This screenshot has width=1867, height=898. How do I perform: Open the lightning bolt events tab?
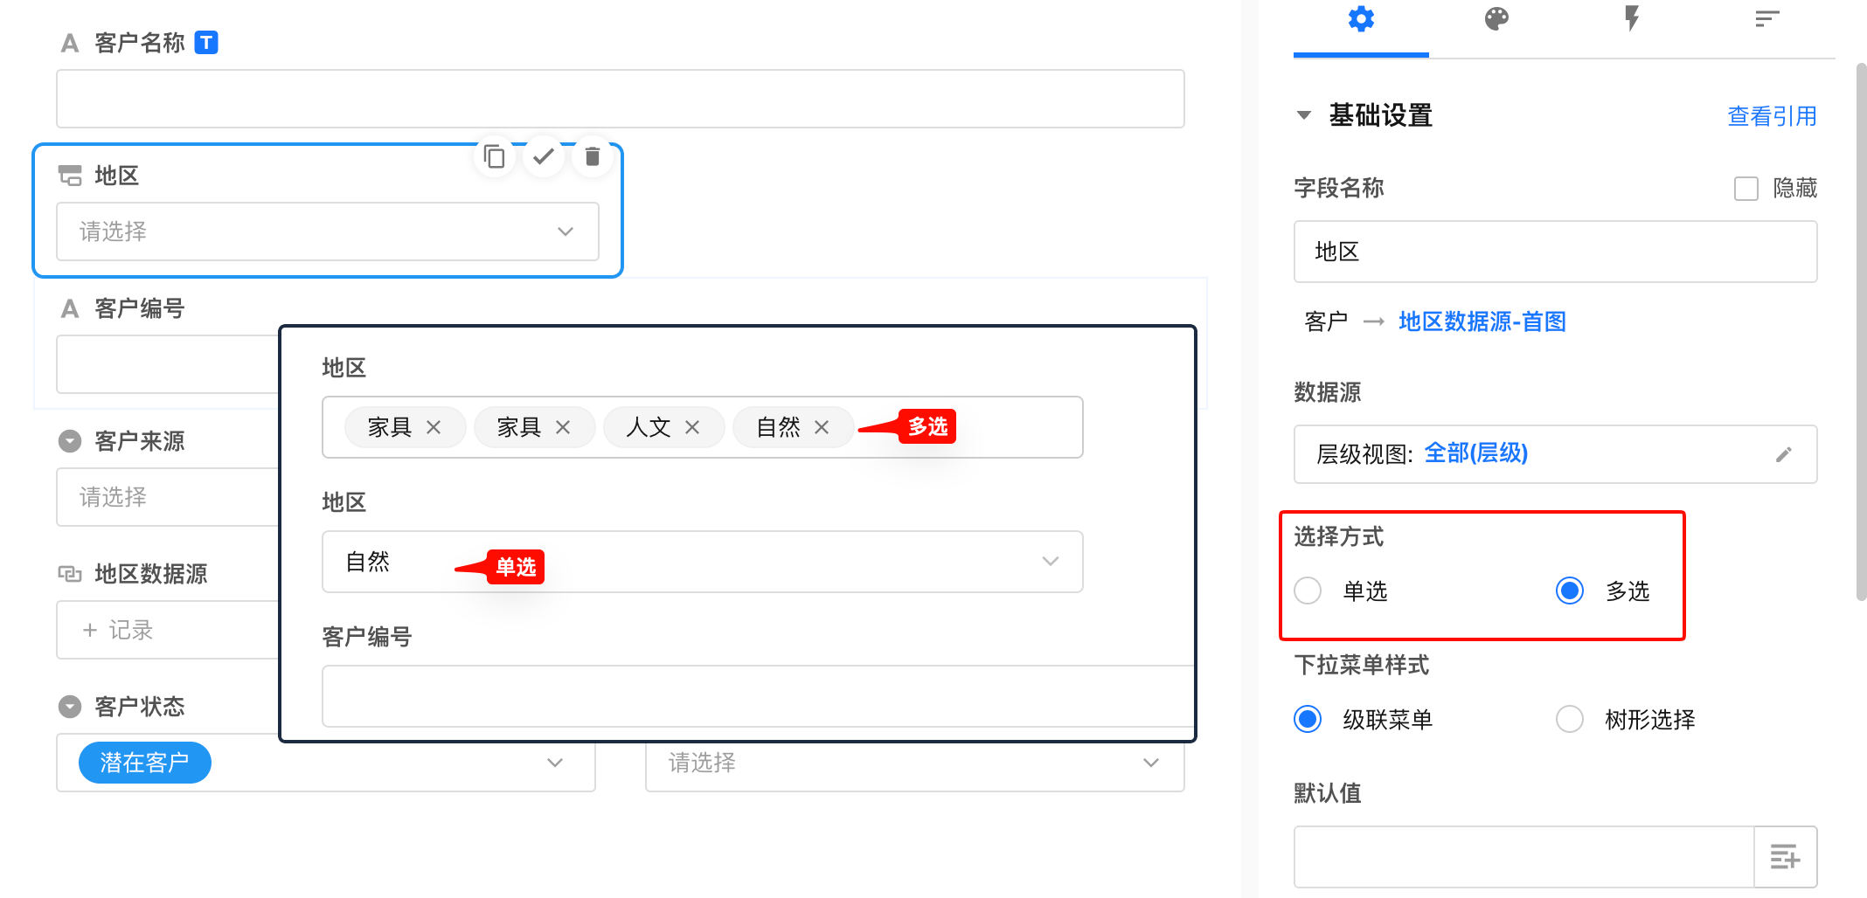pos(1631,19)
